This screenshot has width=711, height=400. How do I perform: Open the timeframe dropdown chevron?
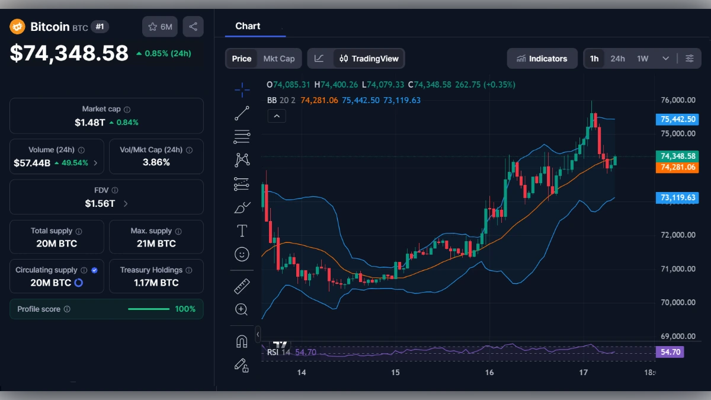(665, 58)
